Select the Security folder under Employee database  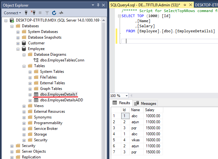tap(41, 140)
